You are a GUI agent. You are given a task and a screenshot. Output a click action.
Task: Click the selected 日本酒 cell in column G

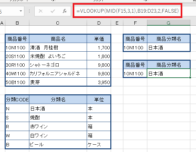169,73
